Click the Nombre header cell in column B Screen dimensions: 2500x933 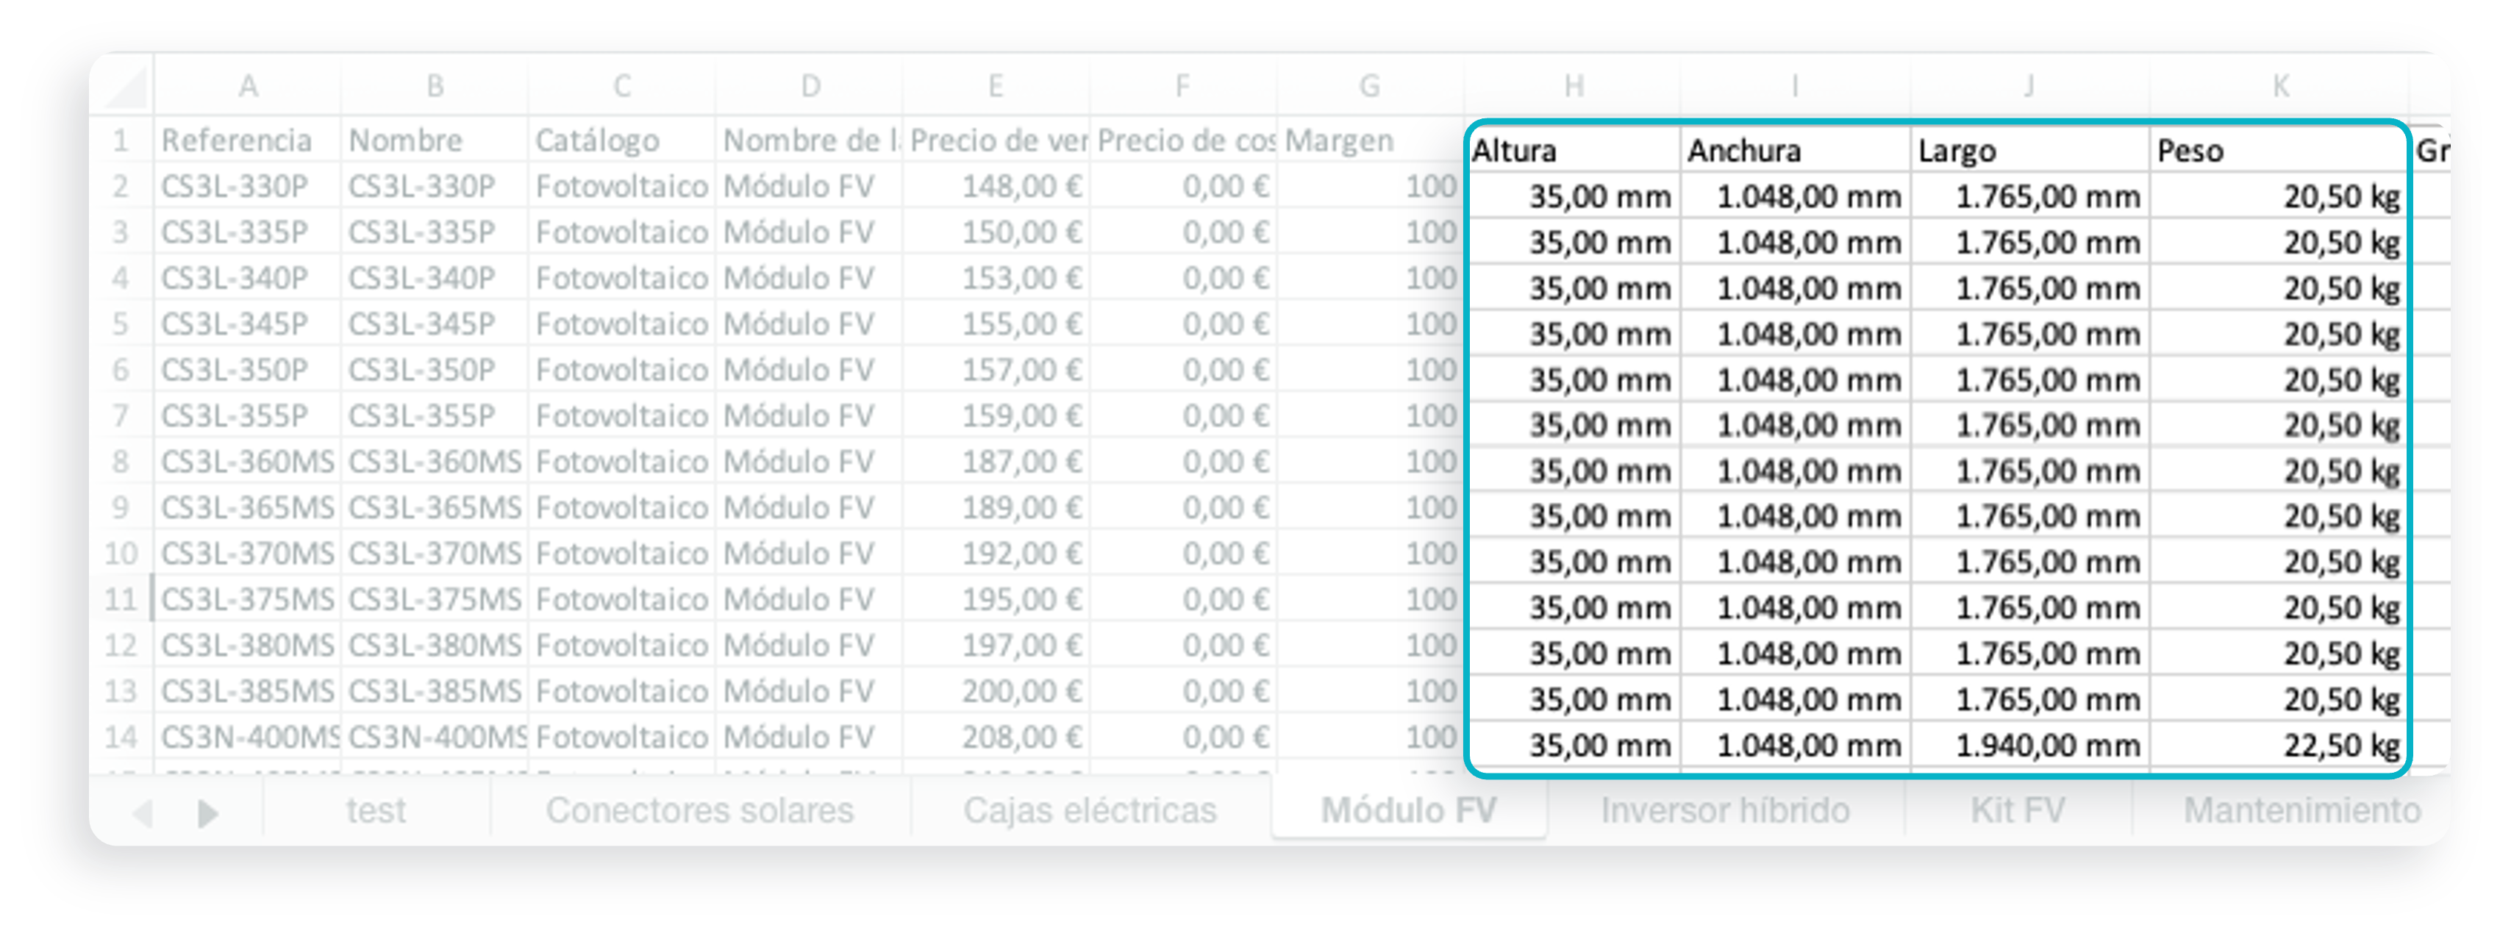point(435,140)
